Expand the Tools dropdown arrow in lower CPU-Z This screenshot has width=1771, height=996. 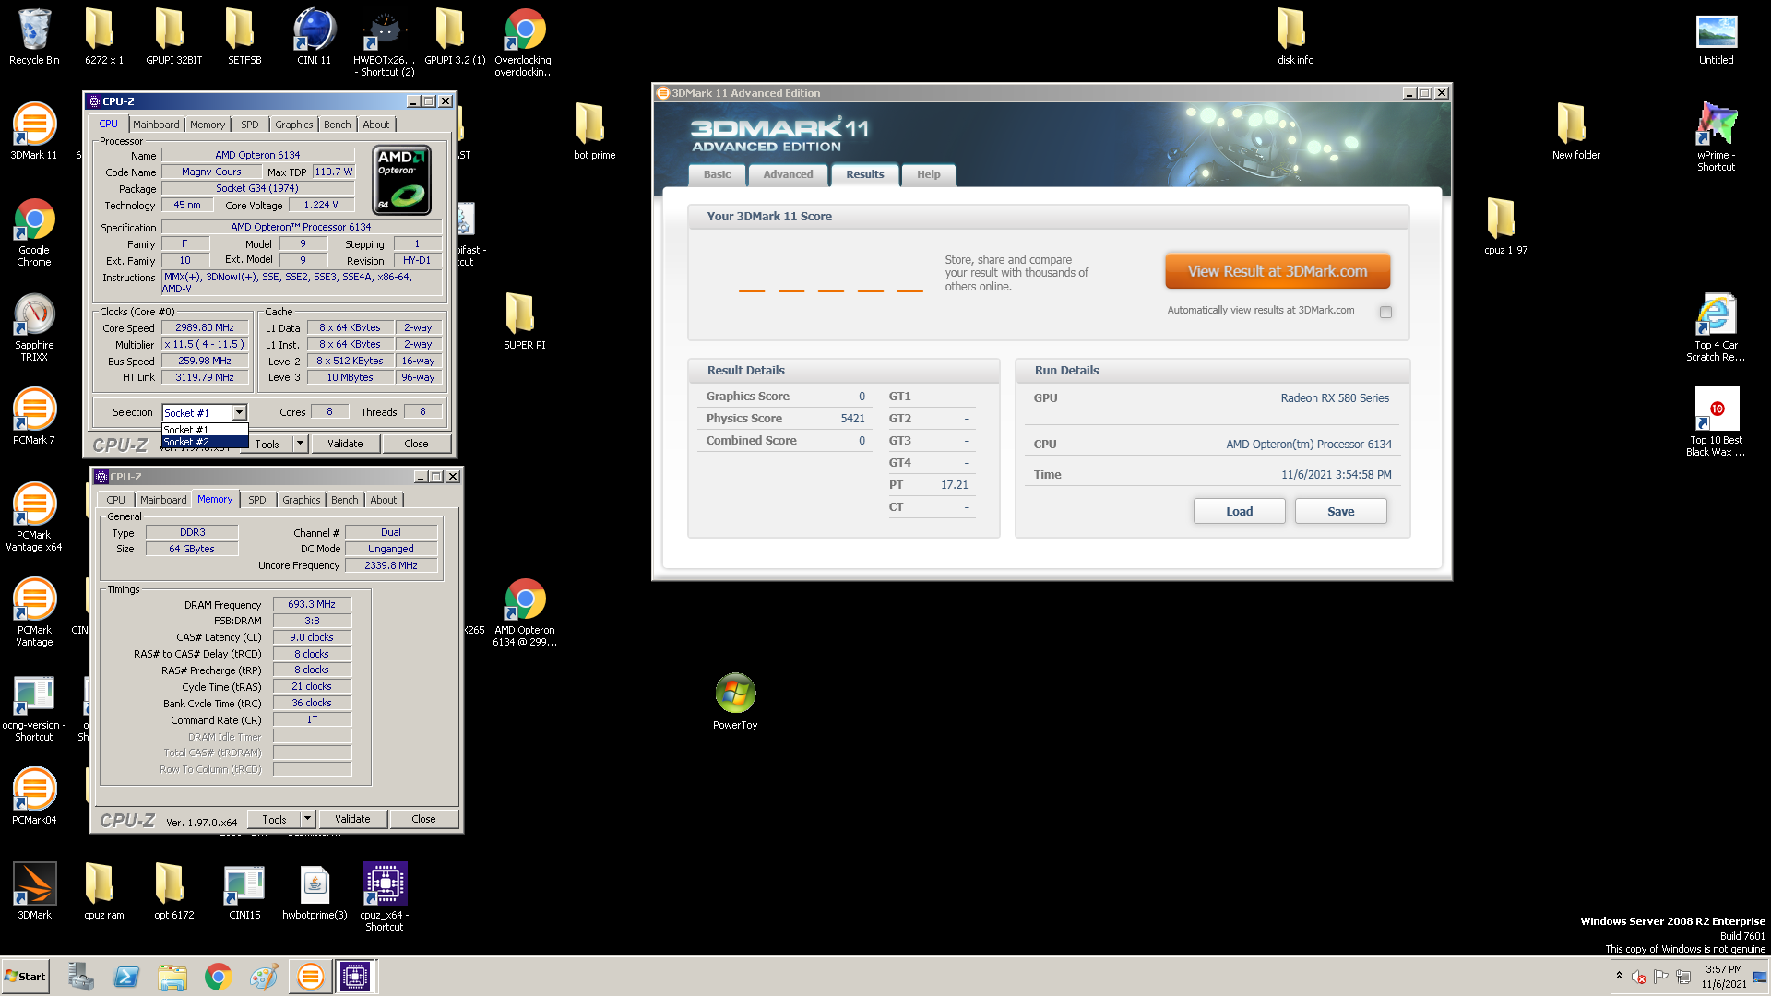pyautogui.click(x=307, y=819)
